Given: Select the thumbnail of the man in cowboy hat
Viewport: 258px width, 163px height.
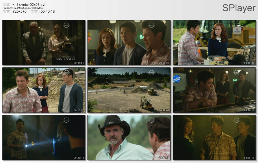Looking at the screenshot, I should [129, 138].
